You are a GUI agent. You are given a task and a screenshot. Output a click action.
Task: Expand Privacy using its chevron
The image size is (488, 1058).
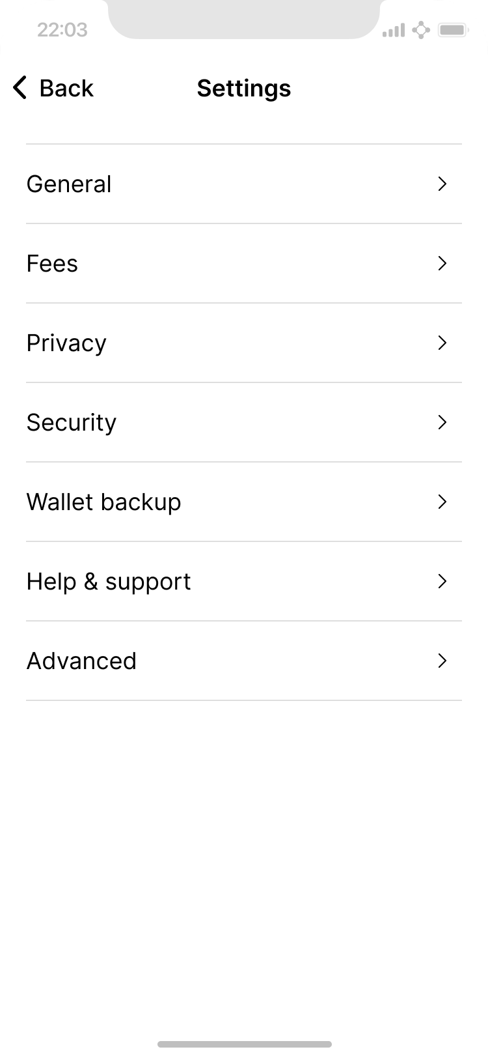coord(442,343)
